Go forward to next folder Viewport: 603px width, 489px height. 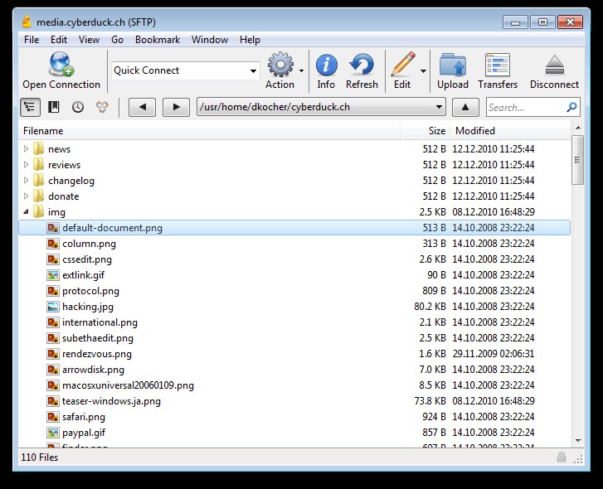coord(176,107)
